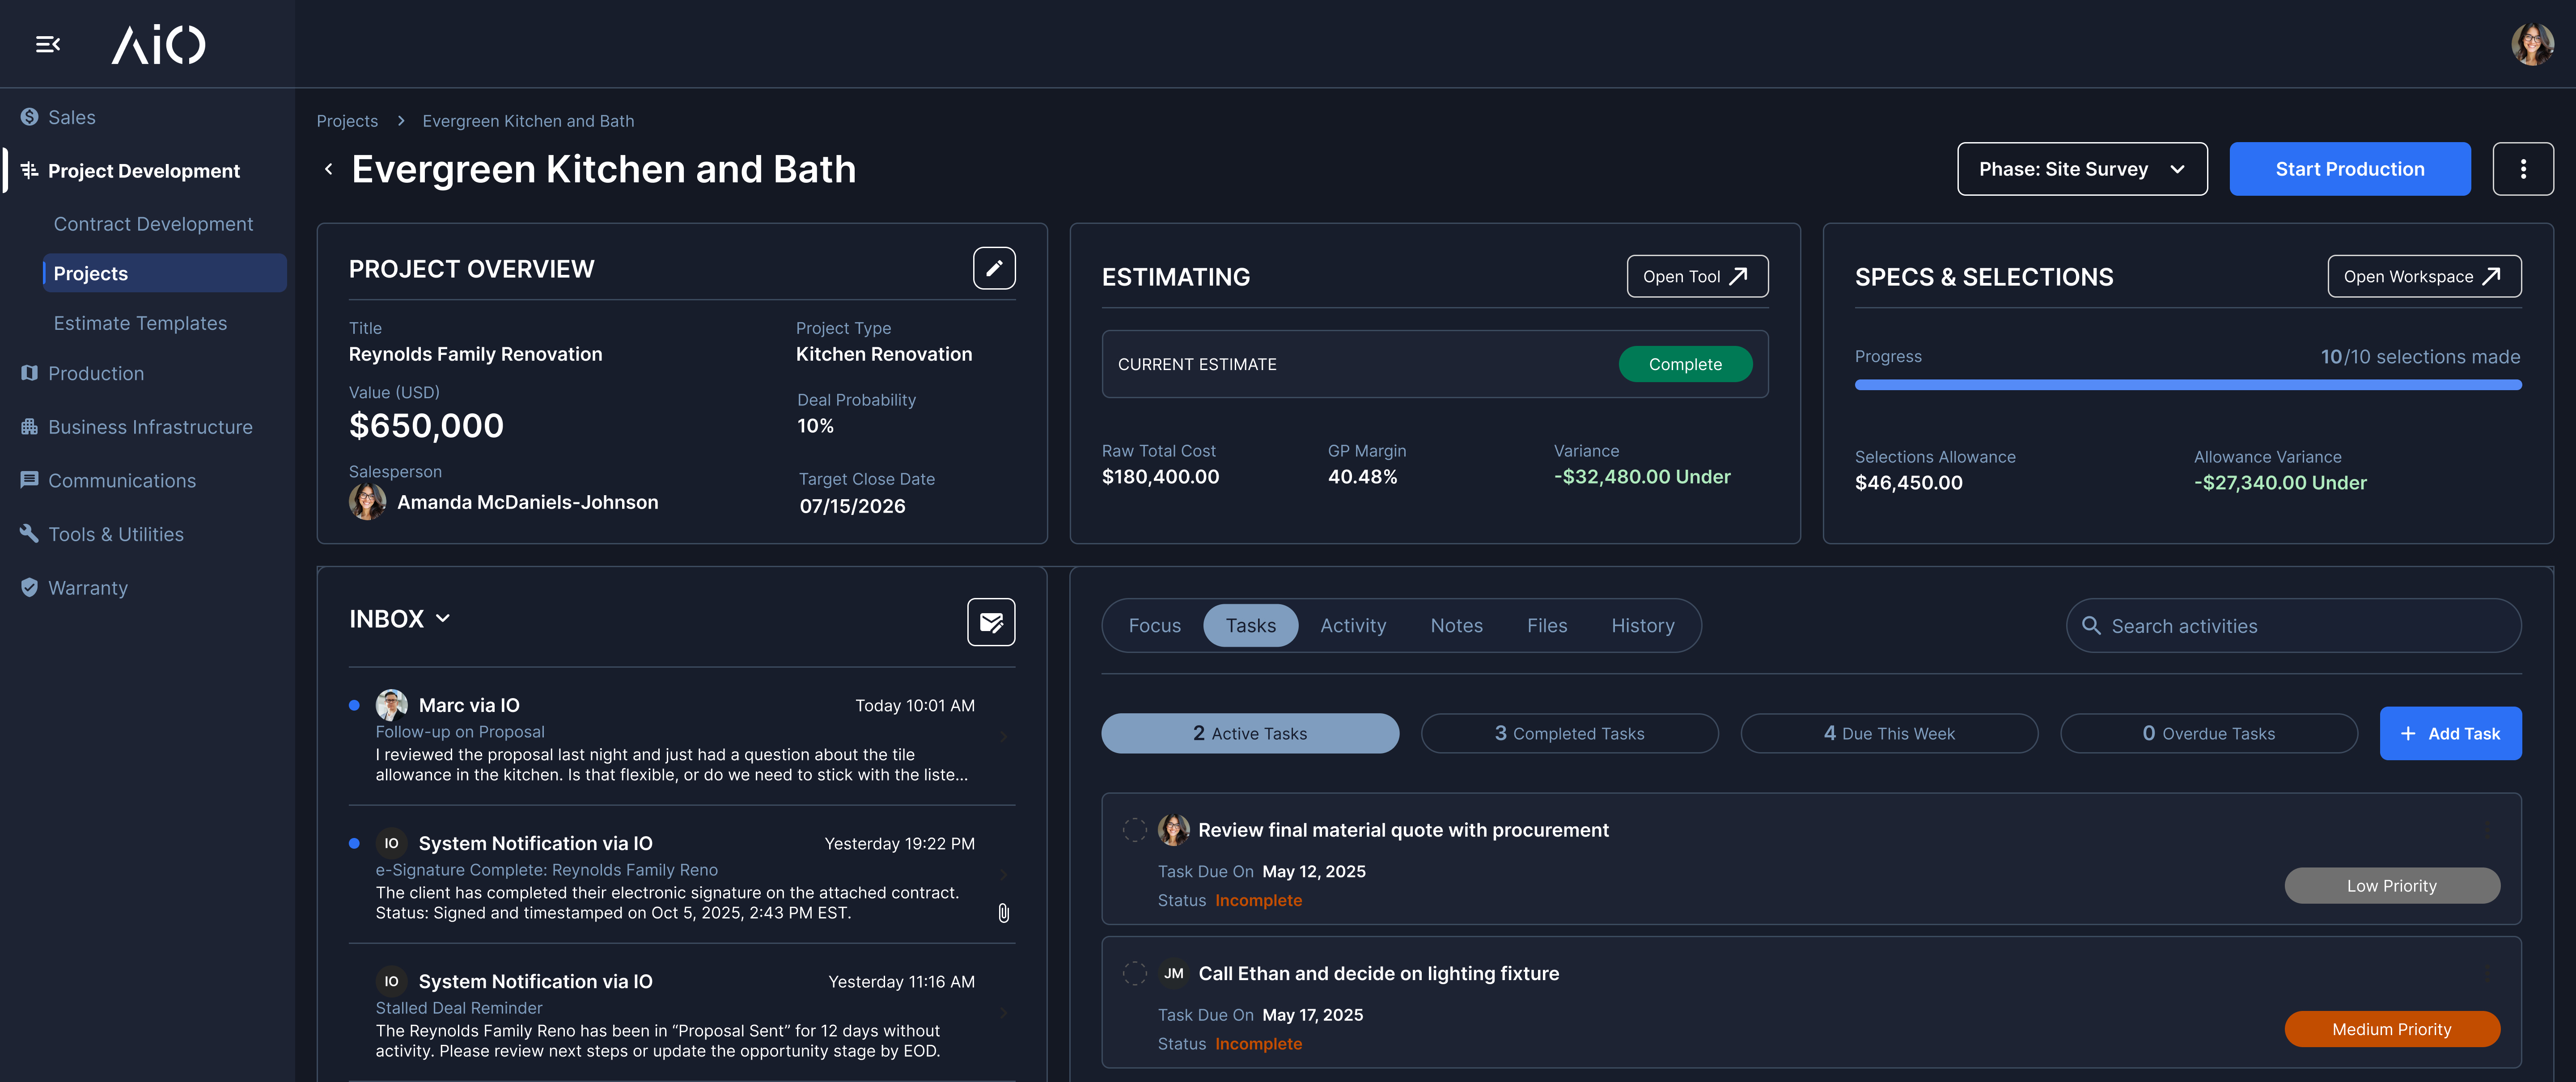Open chevron on Stalled Deal Reminder message
2576x1082 pixels.
tap(1004, 1013)
